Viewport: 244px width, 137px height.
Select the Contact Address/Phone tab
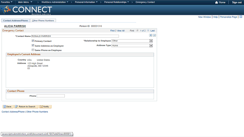click(15, 21)
